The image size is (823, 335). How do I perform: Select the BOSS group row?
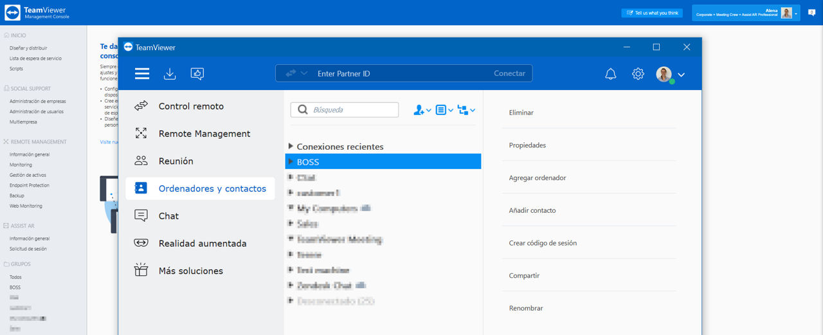tap(383, 161)
